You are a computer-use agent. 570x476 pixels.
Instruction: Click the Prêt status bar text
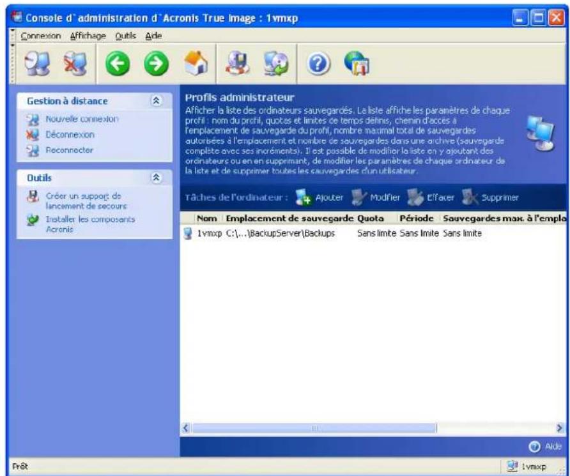click(20, 466)
